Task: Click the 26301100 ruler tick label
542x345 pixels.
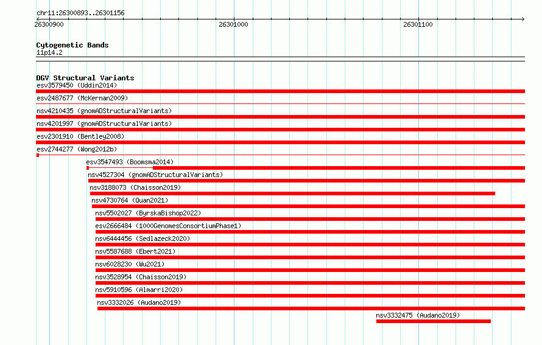Action: (x=418, y=24)
